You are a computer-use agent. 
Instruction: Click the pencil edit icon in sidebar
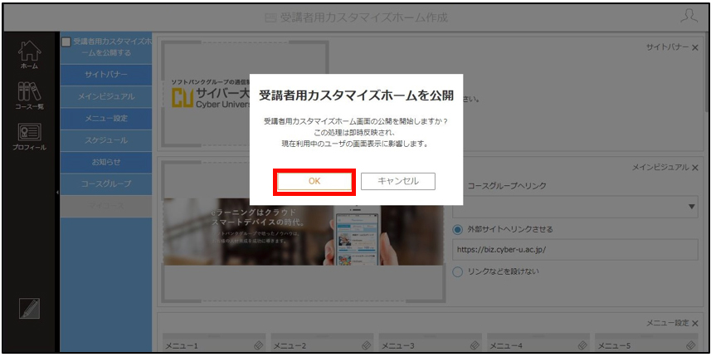30,309
